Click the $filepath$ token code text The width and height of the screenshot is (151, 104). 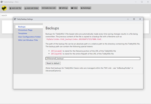click(56, 54)
